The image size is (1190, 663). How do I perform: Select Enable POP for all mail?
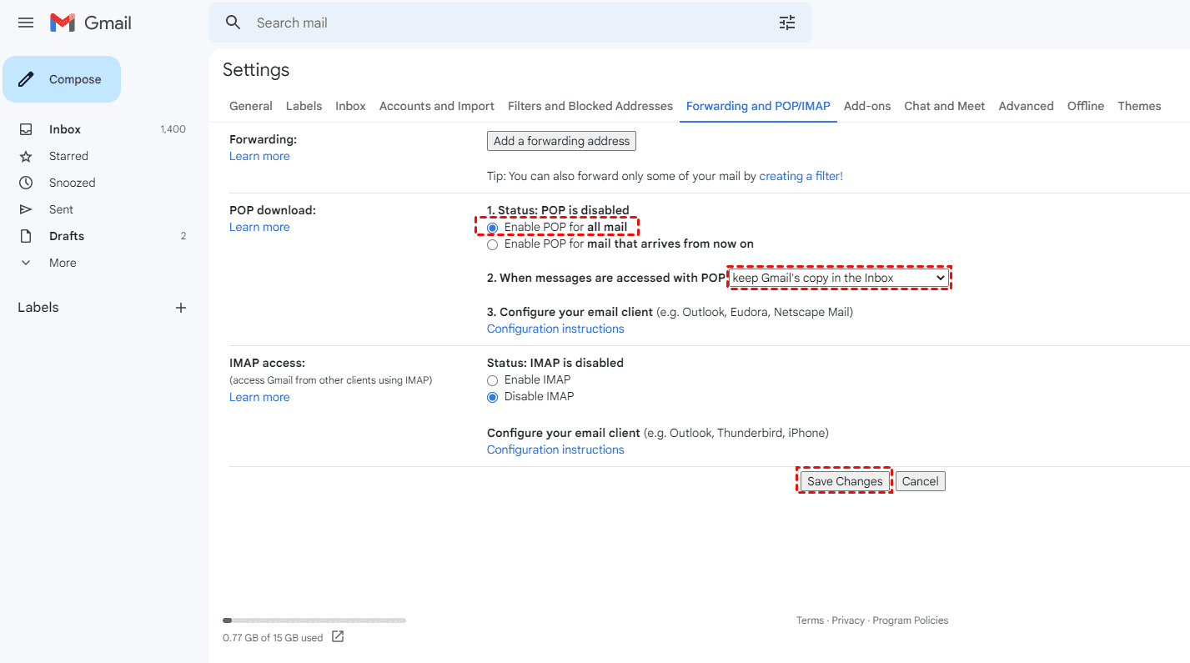point(493,228)
